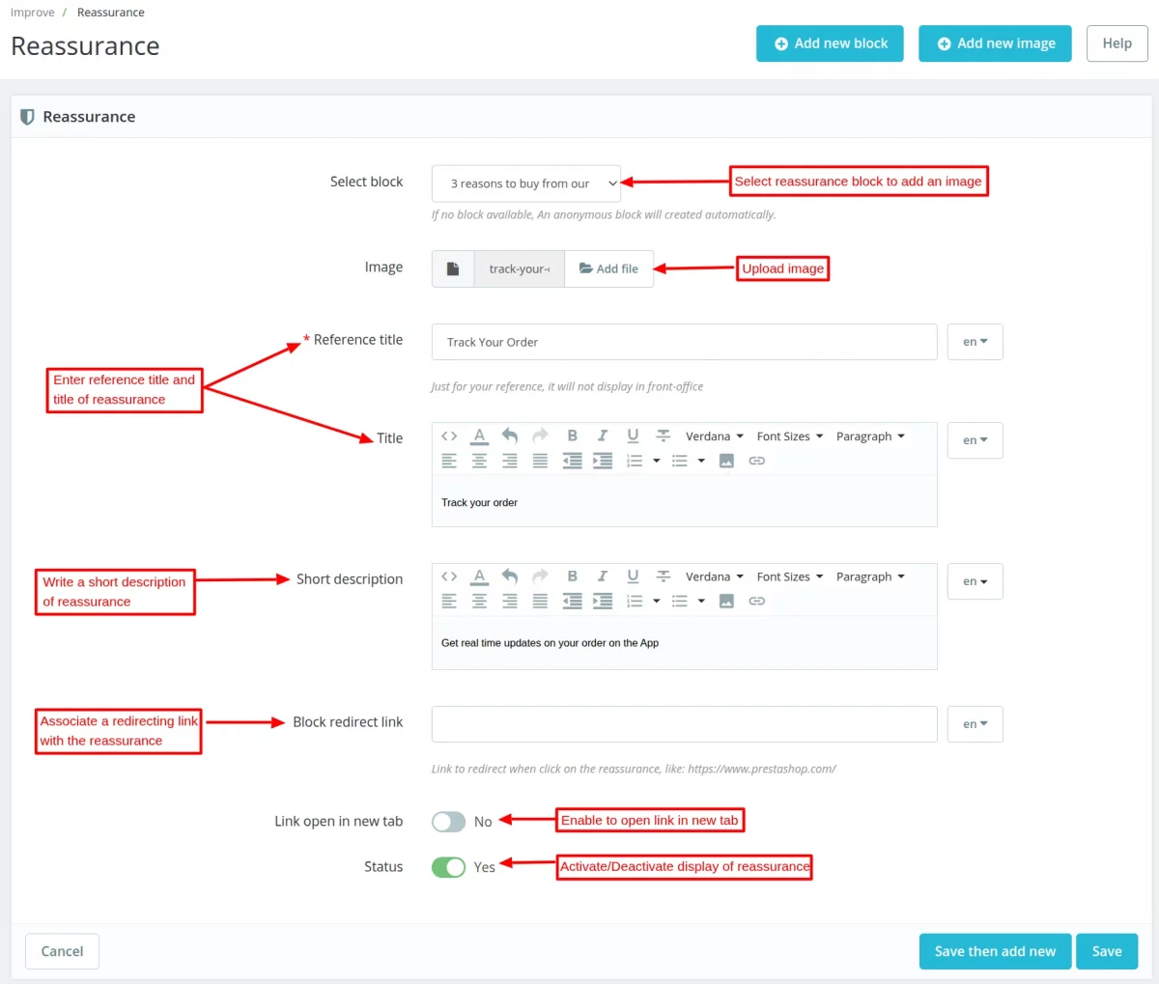The width and height of the screenshot is (1159, 984).
Task: Center align text in Title editor
Action: pyautogui.click(x=479, y=461)
